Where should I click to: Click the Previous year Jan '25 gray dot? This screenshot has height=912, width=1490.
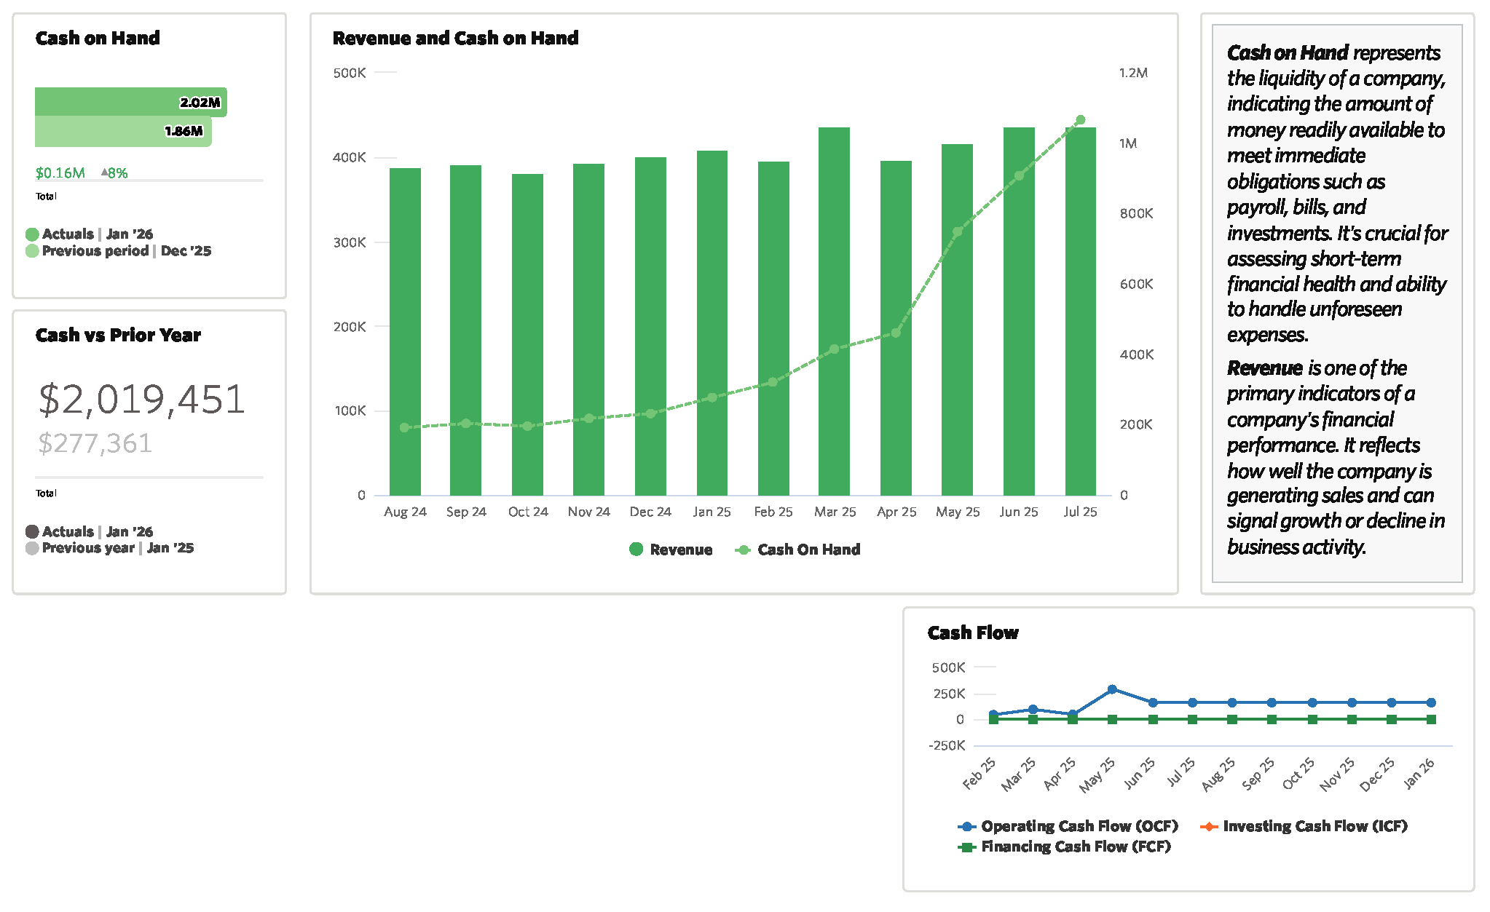click(x=32, y=548)
